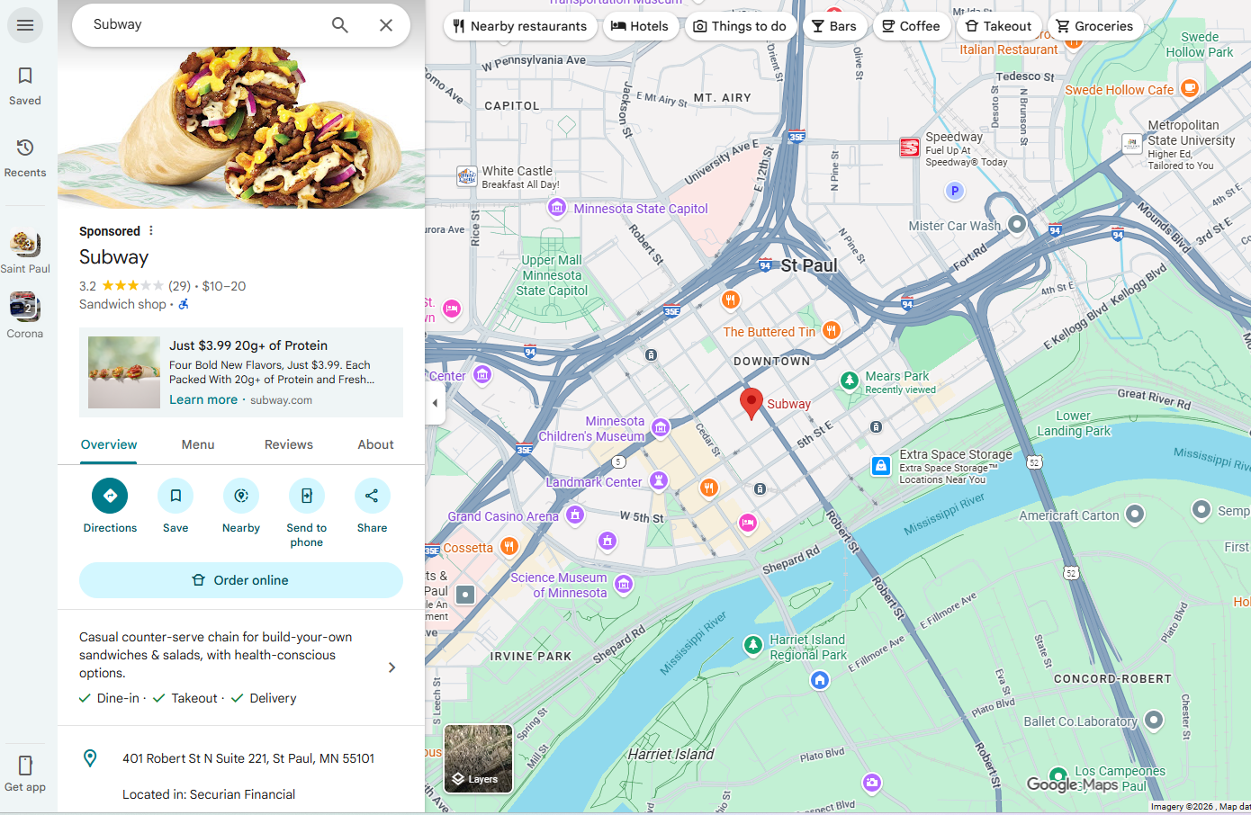
Task: Open the map Layers selector
Action: click(478, 758)
